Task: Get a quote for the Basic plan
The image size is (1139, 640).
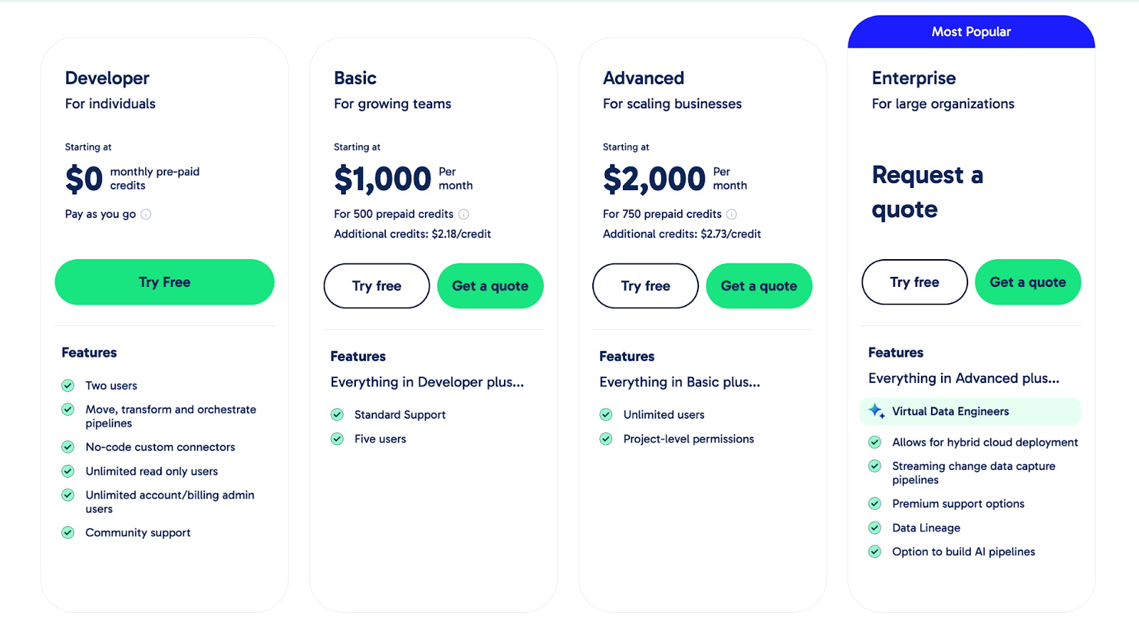Action: (x=490, y=286)
